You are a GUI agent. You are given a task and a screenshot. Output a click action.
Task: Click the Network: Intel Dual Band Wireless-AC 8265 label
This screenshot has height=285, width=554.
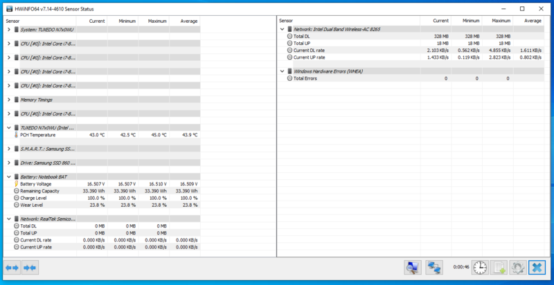[337, 29]
